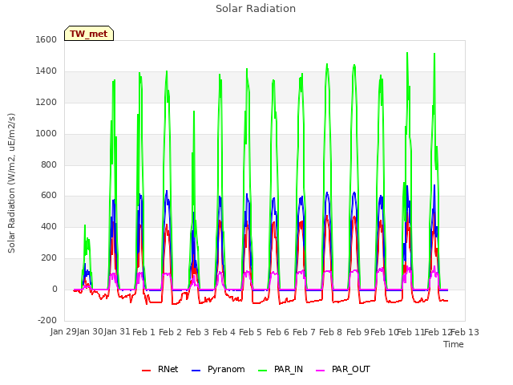Click the tallest PAR_IN peak on Feb 11
The height and width of the screenshot is (385, 513).
click(407, 53)
